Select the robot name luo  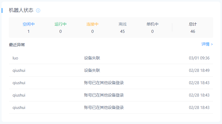15,58
